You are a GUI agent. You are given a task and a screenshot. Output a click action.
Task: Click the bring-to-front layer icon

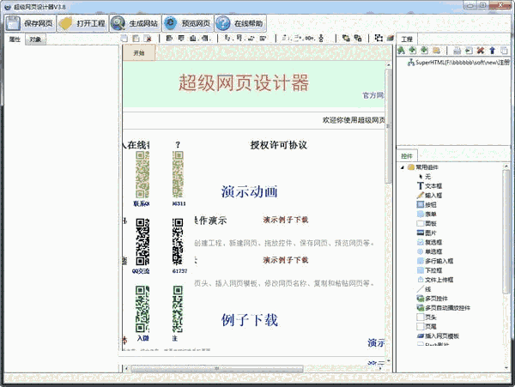pyautogui.click(x=346, y=39)
